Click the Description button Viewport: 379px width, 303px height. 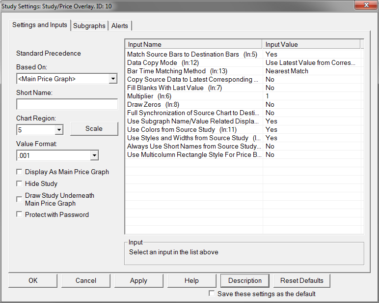pyautogui.click(x=245, y=280)
